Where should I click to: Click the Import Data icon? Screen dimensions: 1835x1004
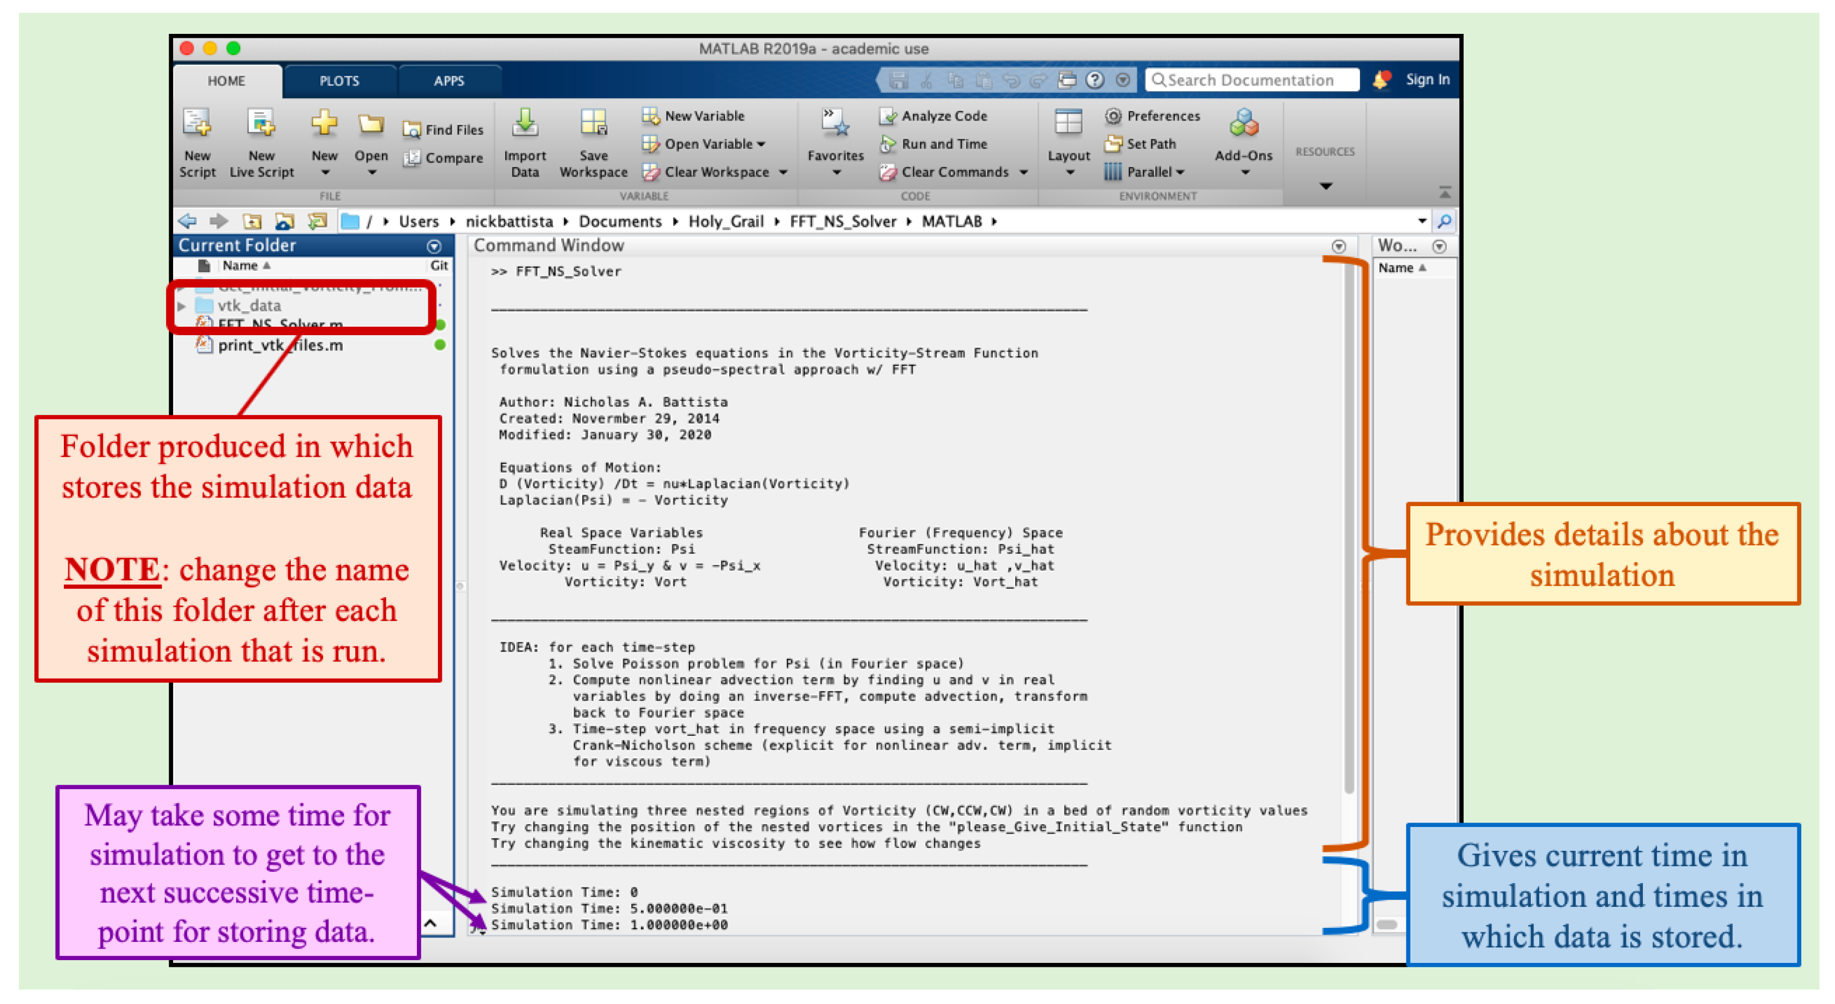[525, 124]
